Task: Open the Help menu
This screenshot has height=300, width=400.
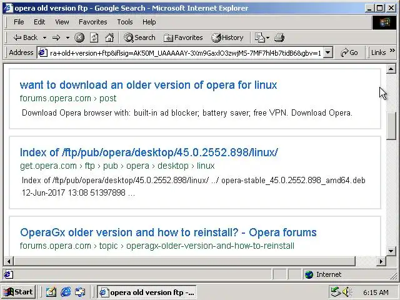Action: click(x=149, y=22)
